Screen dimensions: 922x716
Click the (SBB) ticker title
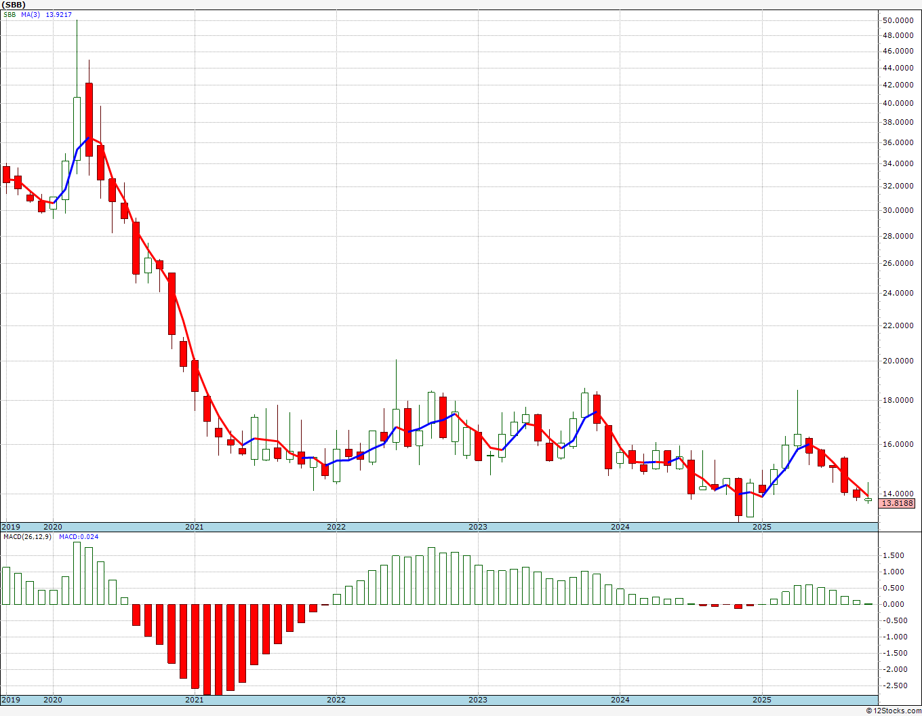click(x=14, y=5)
